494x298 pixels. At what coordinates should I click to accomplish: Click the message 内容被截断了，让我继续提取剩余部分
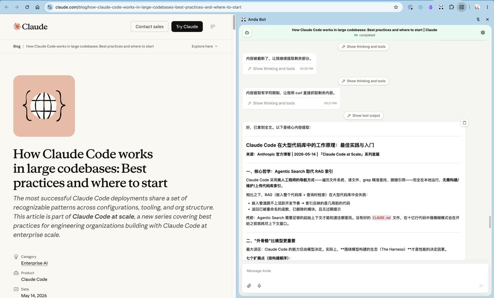coord(279,59)
